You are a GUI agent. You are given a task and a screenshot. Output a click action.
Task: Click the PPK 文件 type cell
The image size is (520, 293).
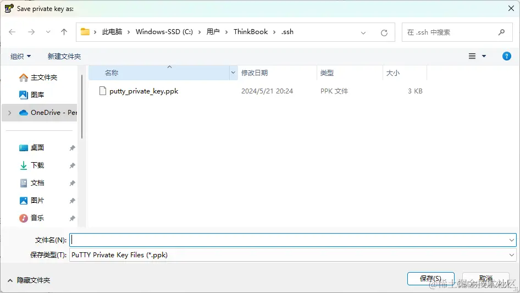tap(334, 91)
